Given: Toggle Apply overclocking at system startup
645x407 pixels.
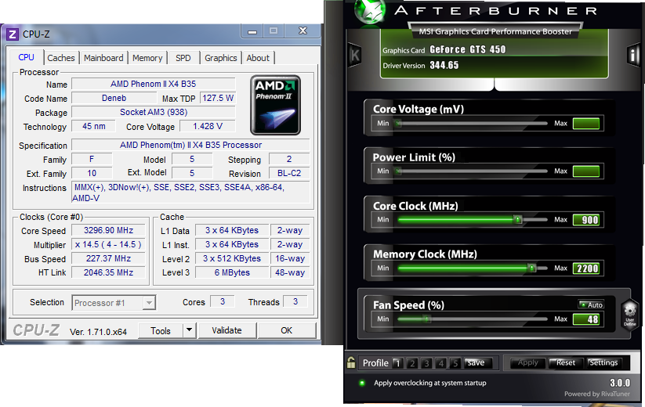Looking at the screenshot, I should click(362, 383).
